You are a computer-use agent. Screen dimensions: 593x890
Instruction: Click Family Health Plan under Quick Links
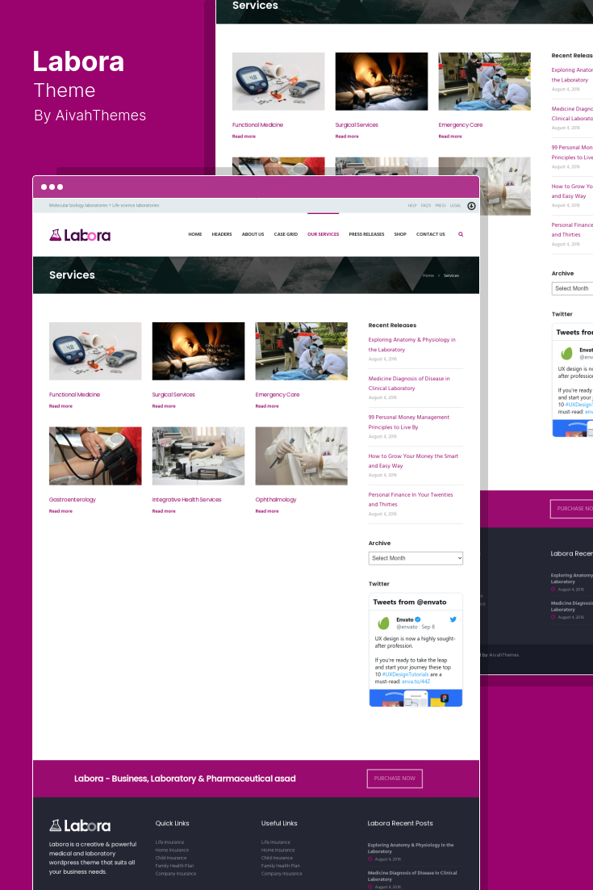coord(174,866)
